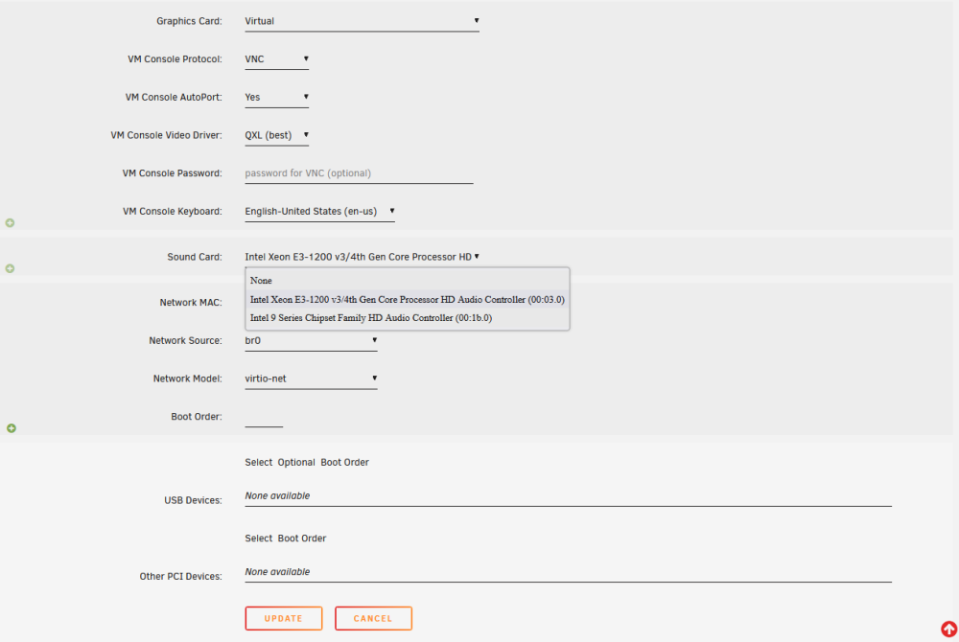Screen dimensions: 959x642
Task: Choose Intel Xeon E3-1200 HD Audio Controller option
Action: (407, 299)
